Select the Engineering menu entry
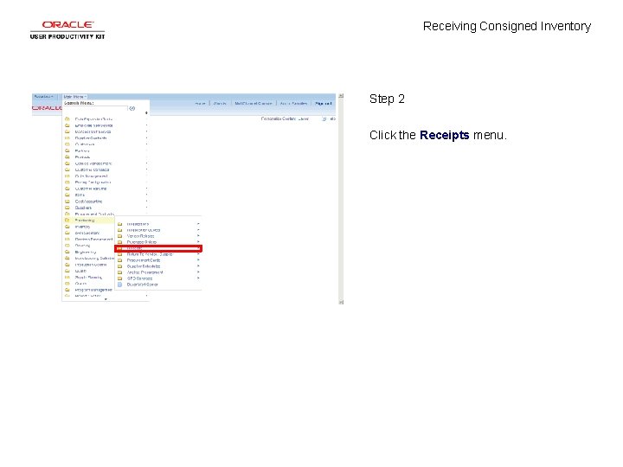623x467 pixels. pyautogui.click(x=86, y=253)
